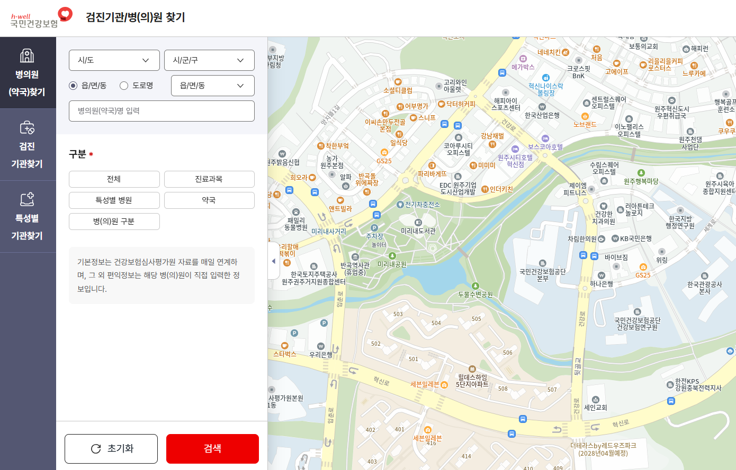Image resolution: width=736 pixels, height=470 pixels.
Task: Open the 검진 기관찾기 sidebar tab
Action: [28, 145]
